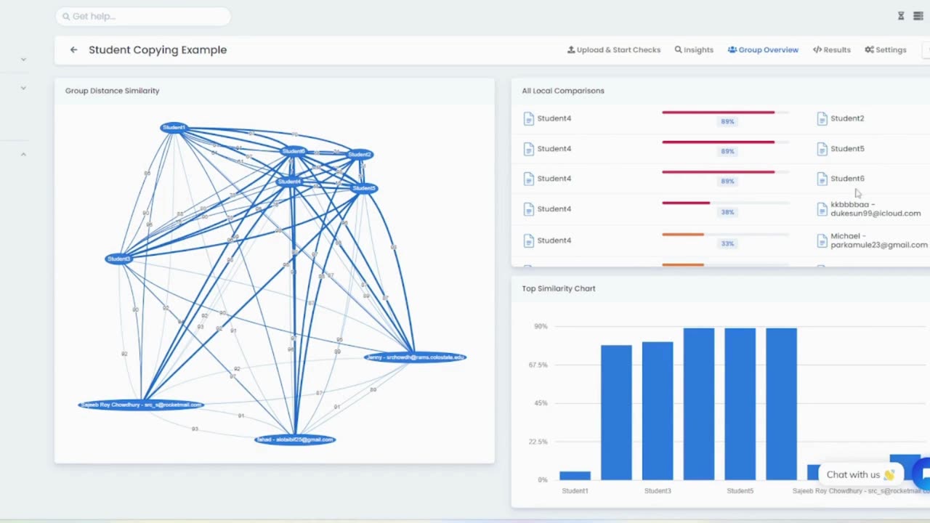Click Student4's file icon in the Student6 comparison row
The image size is (930, 523).
(528, 179)
